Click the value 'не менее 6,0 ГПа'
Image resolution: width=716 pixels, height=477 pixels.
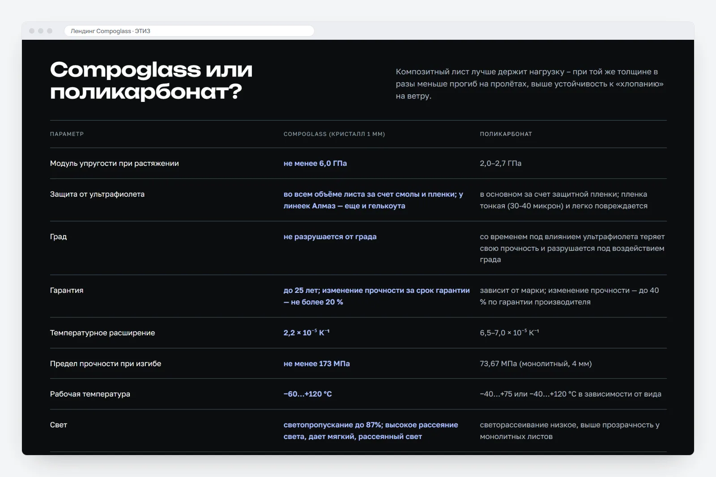(315, 163)
